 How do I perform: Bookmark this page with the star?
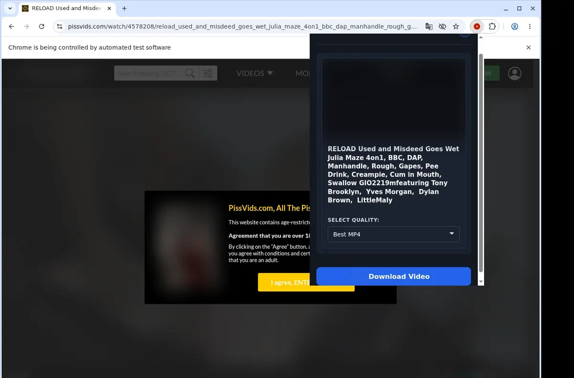456,27
